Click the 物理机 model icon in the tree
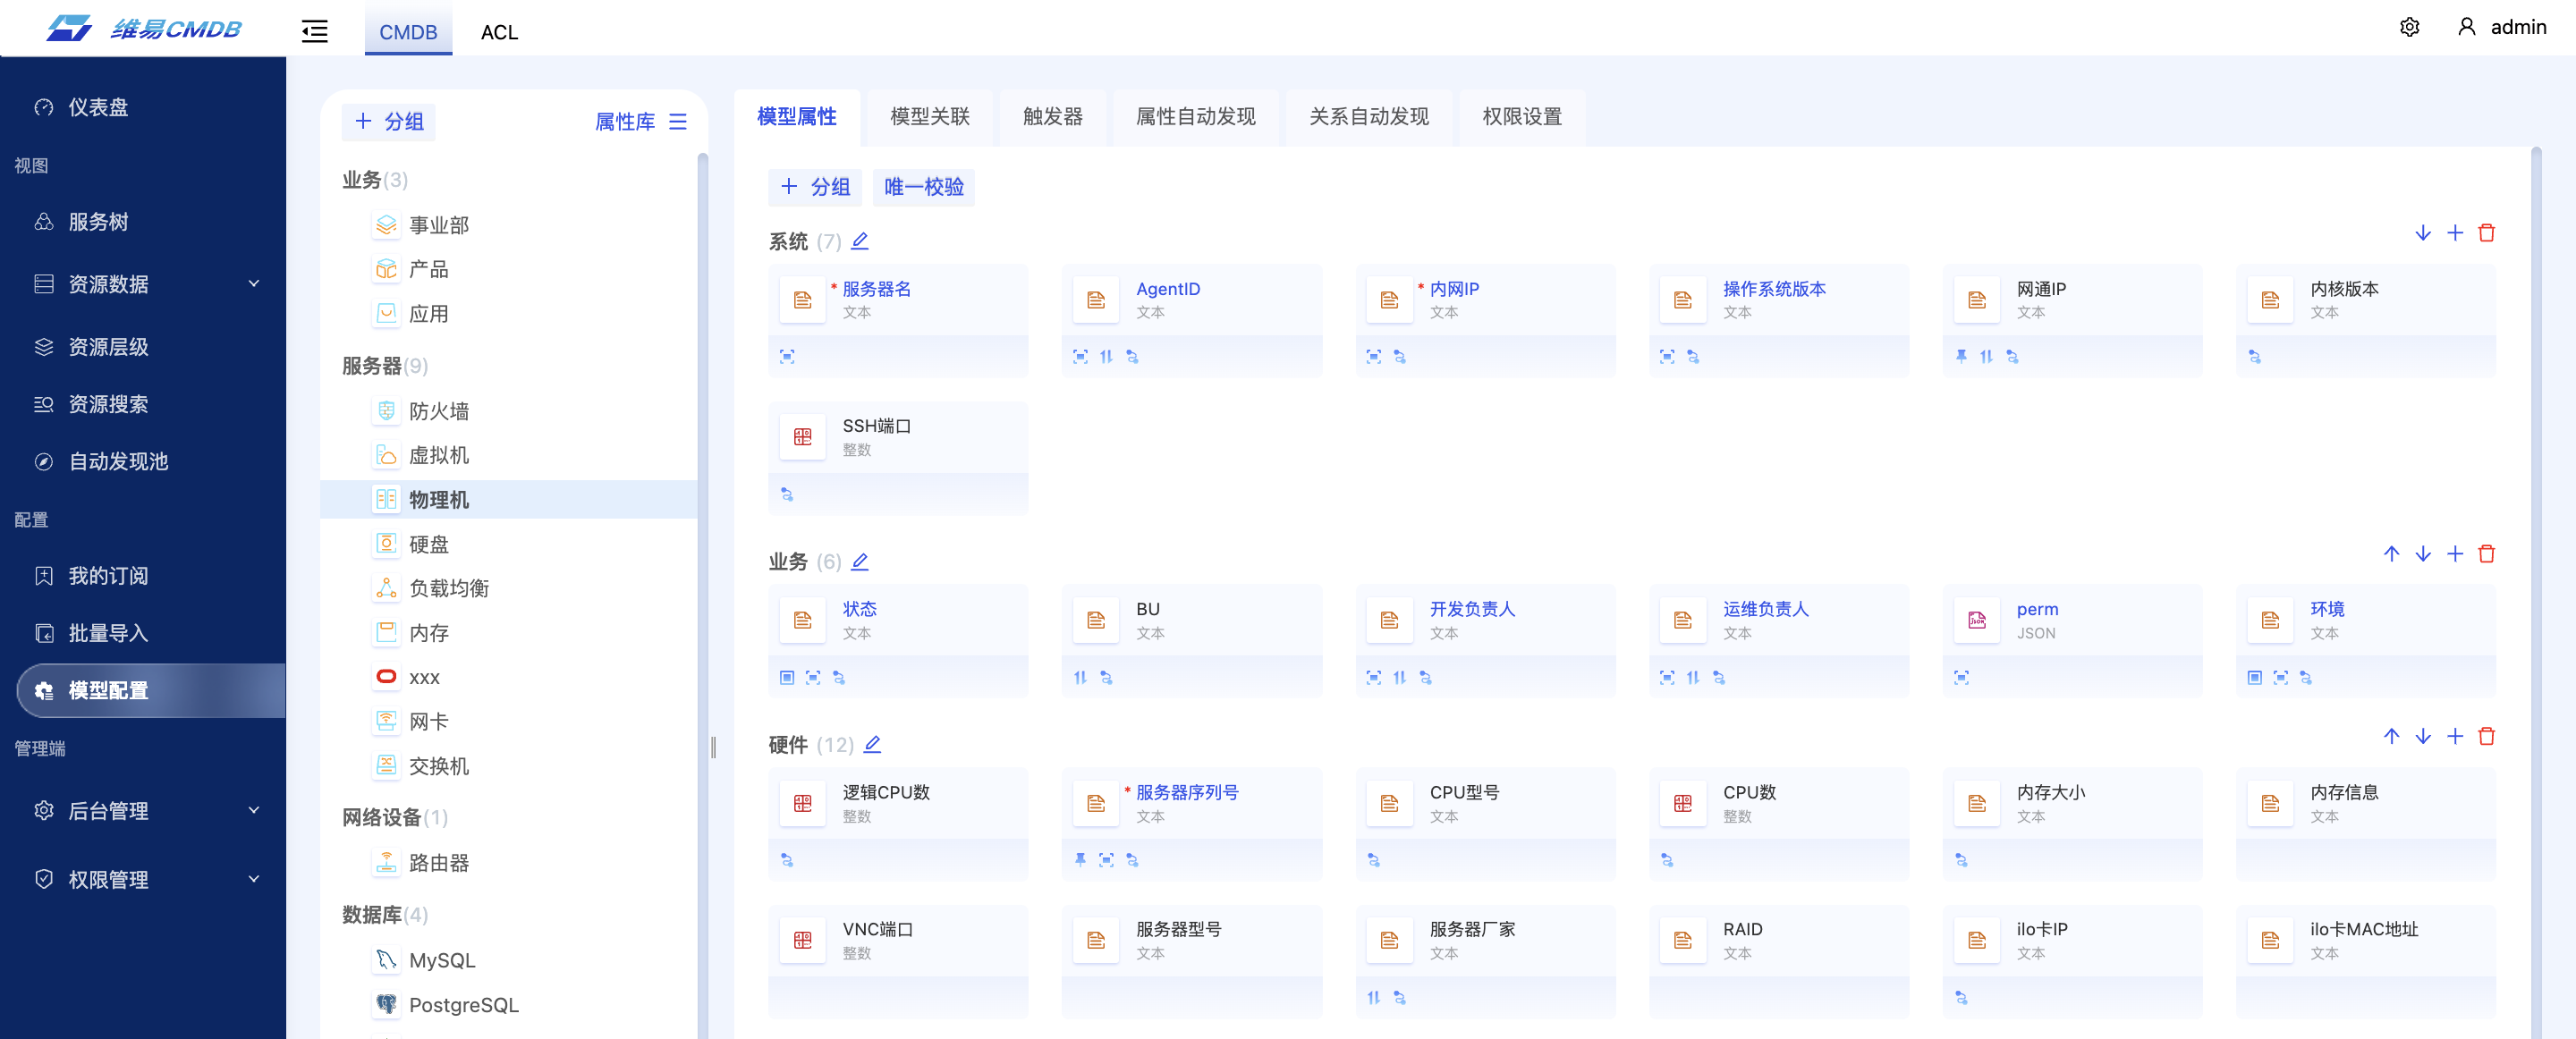 point(386,499)
